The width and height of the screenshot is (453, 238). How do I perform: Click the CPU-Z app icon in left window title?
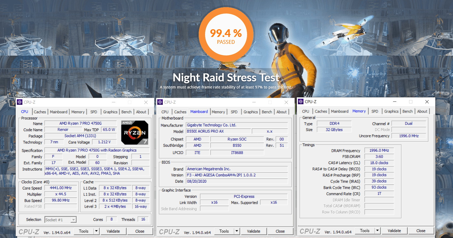tap(20, 102)
